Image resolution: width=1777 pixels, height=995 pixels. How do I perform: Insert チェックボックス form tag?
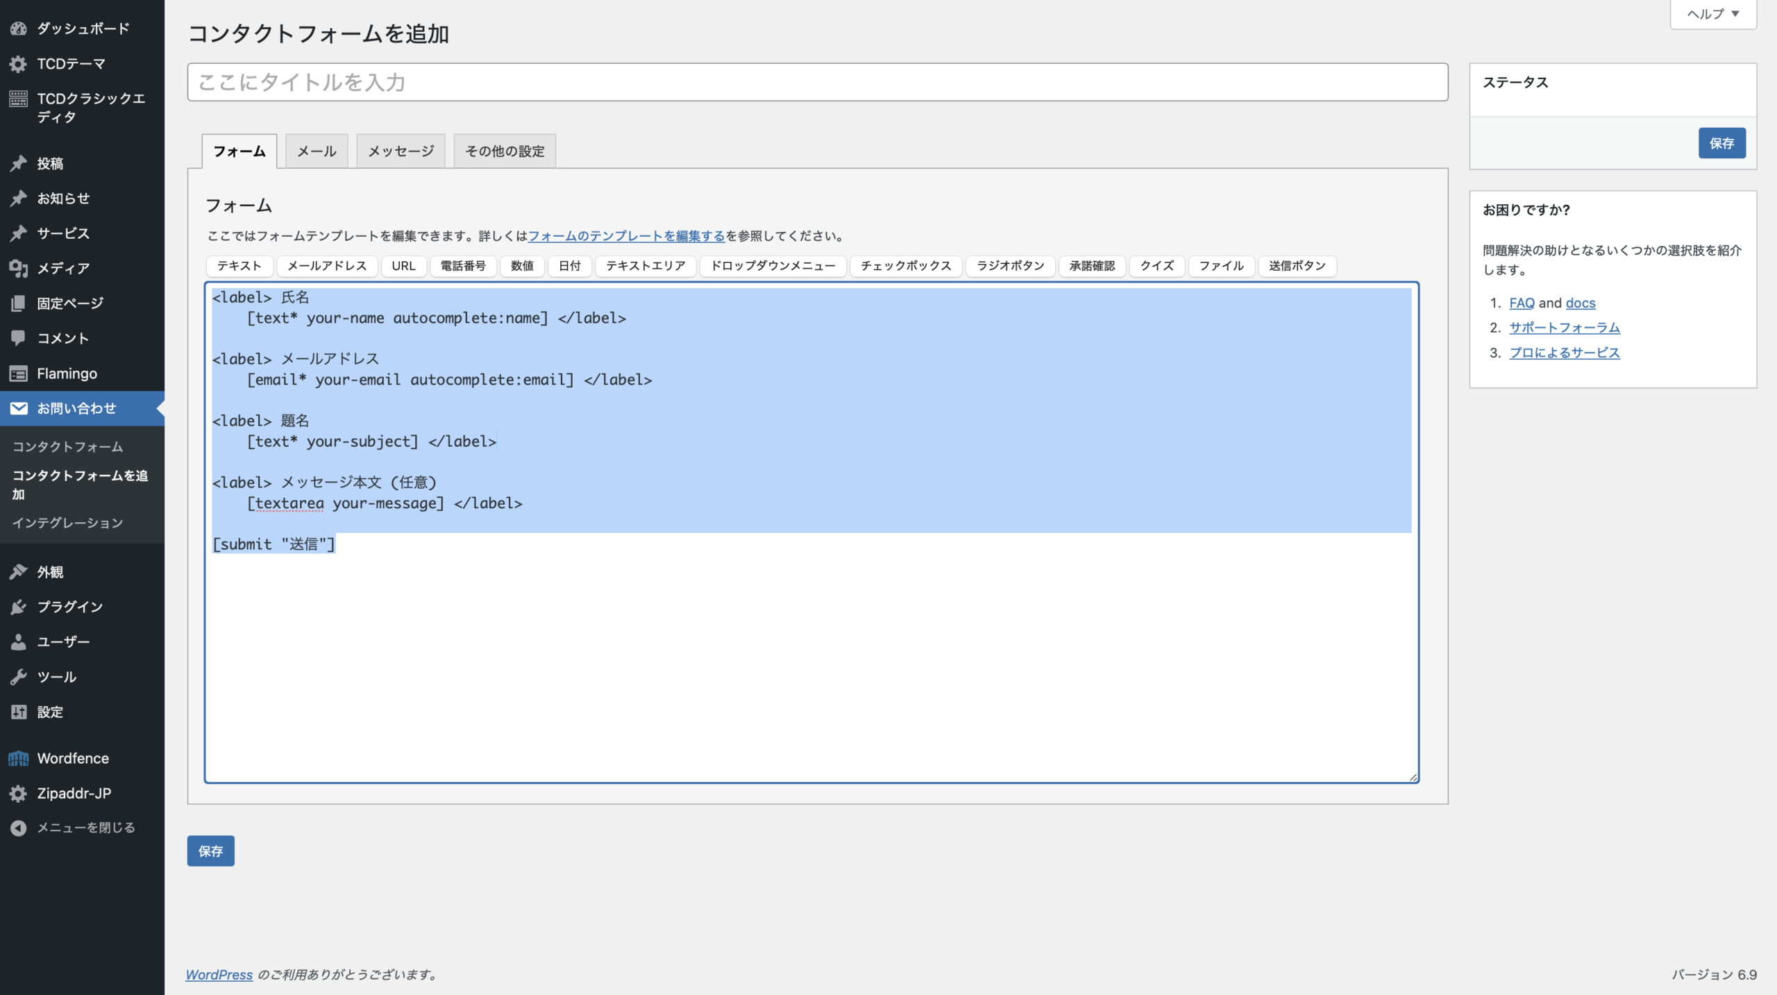[x=905, y=266]
